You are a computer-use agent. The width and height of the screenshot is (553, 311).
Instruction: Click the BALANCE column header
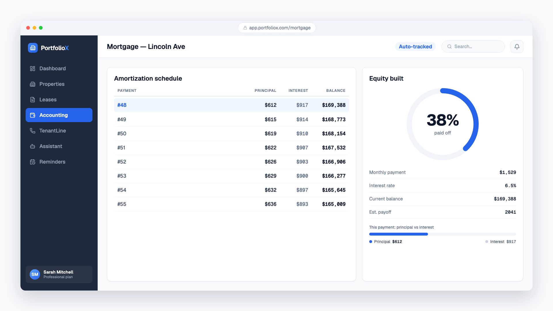click(336, 90)
